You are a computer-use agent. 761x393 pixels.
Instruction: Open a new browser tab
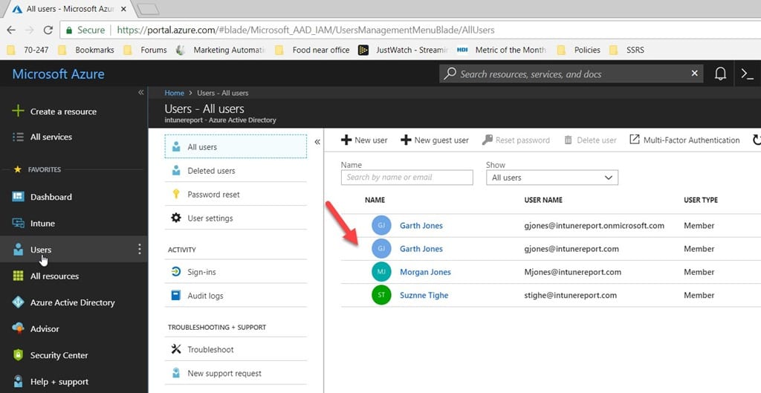148,9
